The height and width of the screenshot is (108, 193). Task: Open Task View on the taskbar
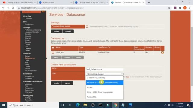point(70,105)
